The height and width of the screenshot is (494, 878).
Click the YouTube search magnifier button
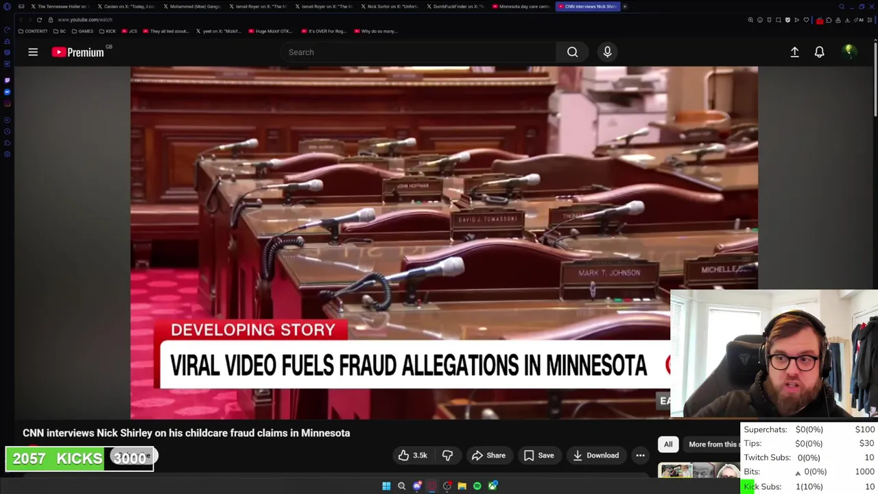pos(572,52)
